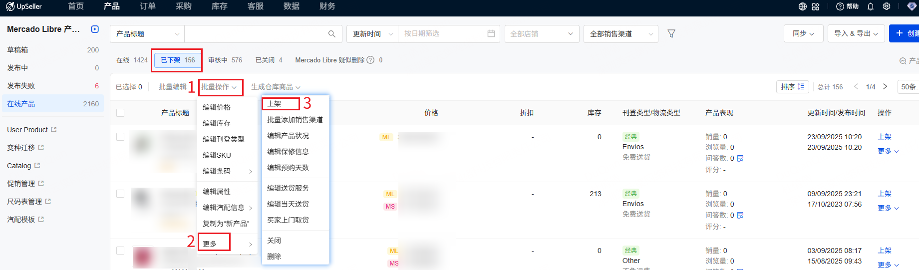The width and height of the screenshot is (919, 270).
Task: Click help icon next to Mercado Libre 疑似删除
Action: pos(370,60)
